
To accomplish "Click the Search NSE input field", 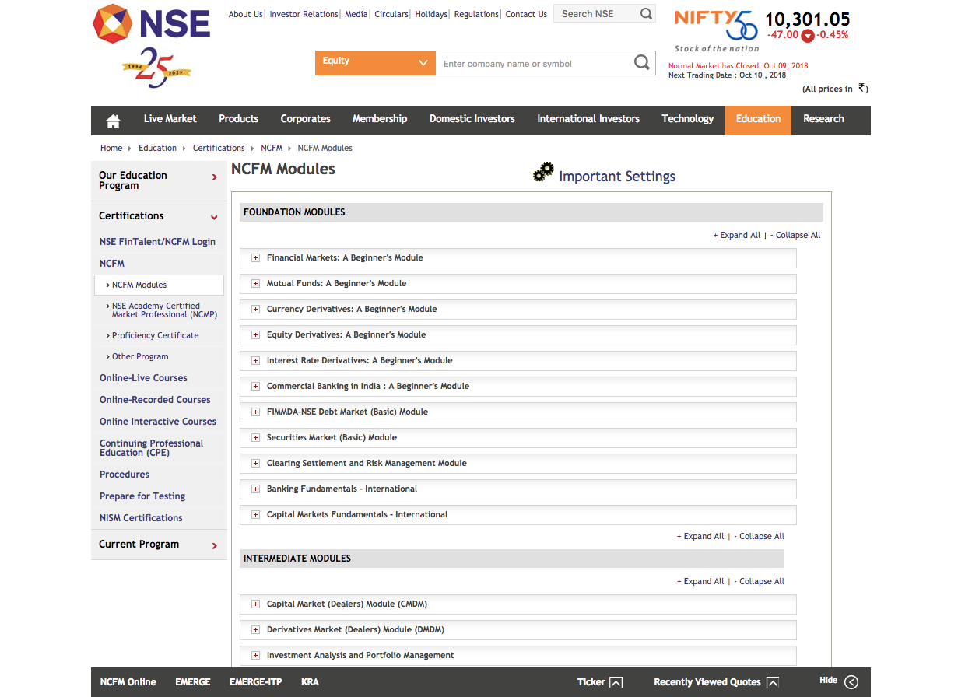I will pyautogui.click(x=597, y=13).
